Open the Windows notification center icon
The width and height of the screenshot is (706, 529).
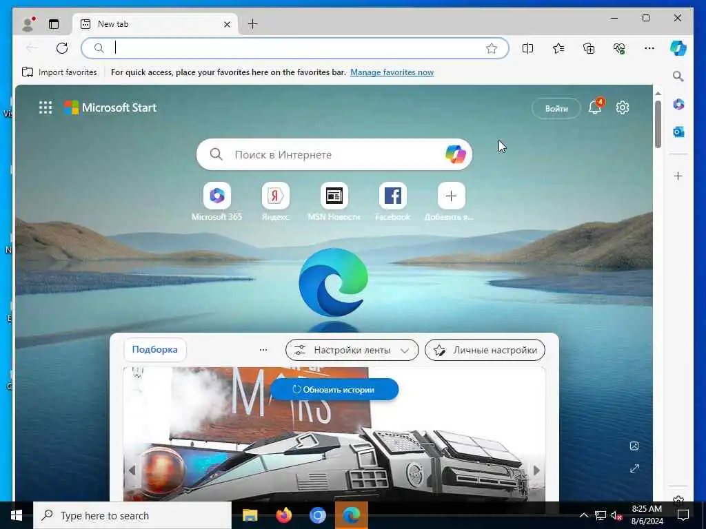(683, 515)
